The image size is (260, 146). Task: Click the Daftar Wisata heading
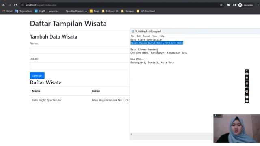pyautogui.click(x=45, y=82)
